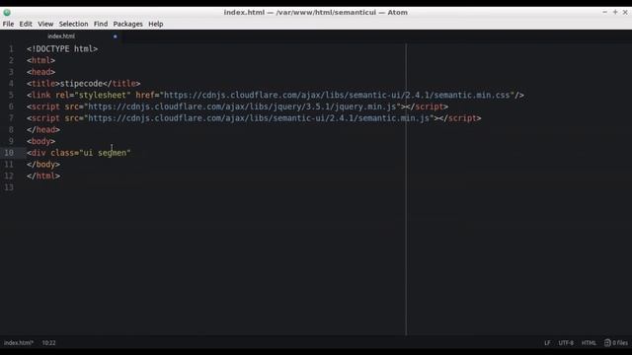
Task: Click line number 5 in gutter
Action: pos(11,96)
